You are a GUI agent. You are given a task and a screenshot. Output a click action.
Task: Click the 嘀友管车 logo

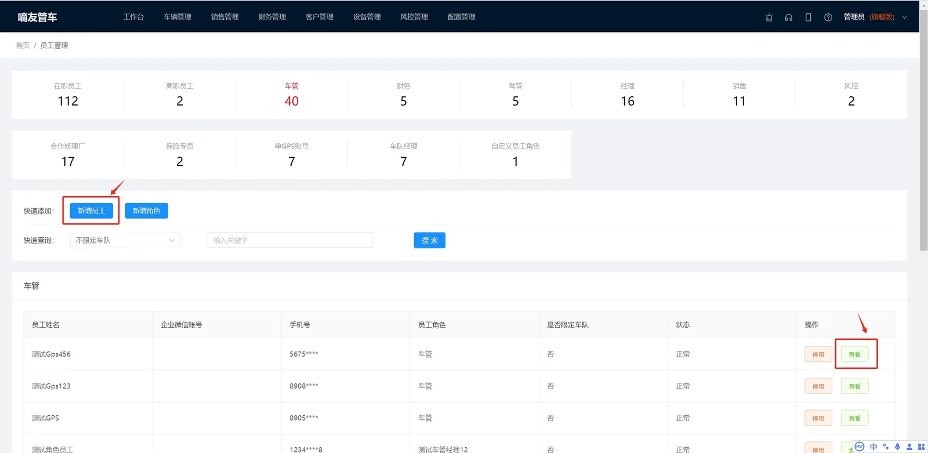(x=38, y=17)
